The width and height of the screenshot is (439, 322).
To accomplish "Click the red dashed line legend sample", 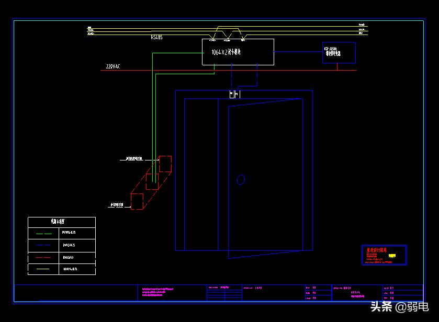I will point(44,257).
